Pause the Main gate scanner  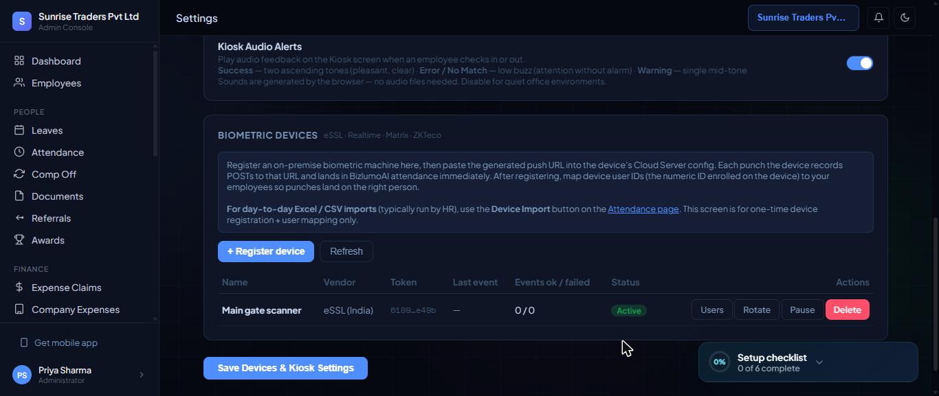(x=802, y=310)
